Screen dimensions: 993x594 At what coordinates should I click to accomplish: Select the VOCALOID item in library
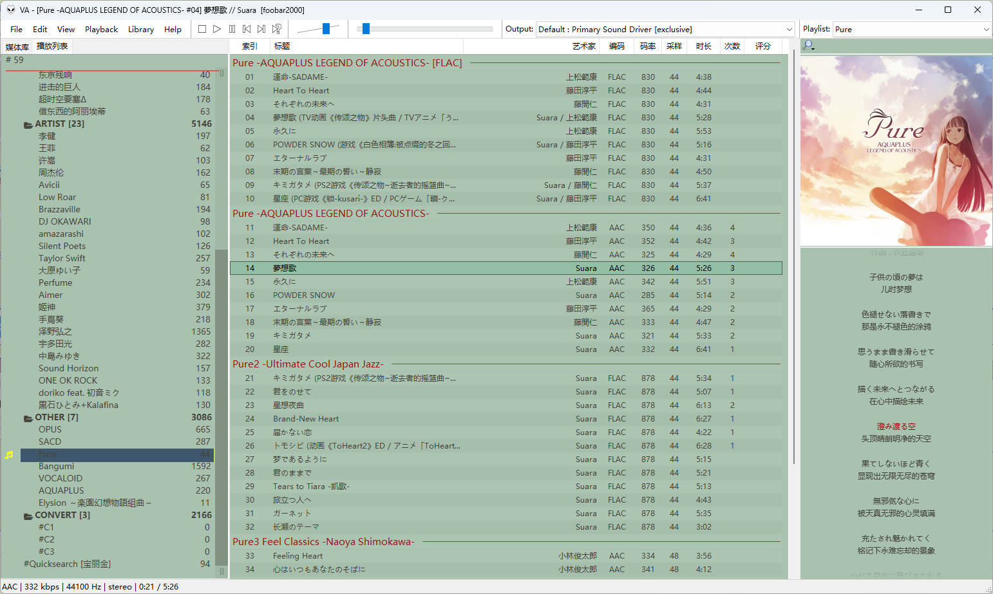pos(61,479)
